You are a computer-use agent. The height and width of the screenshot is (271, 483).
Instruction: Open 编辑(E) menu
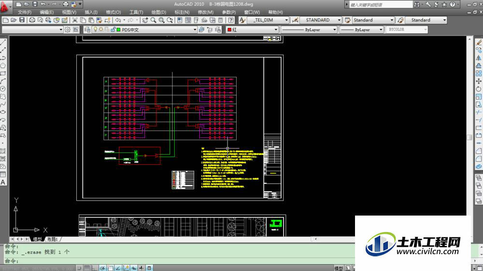point(46,13)
